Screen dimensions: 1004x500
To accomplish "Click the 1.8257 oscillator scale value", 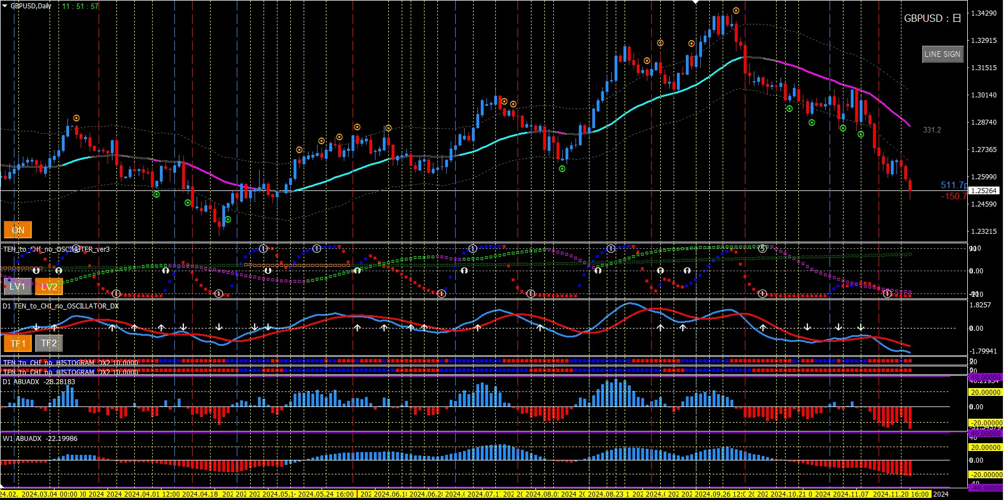I will 981,305.
